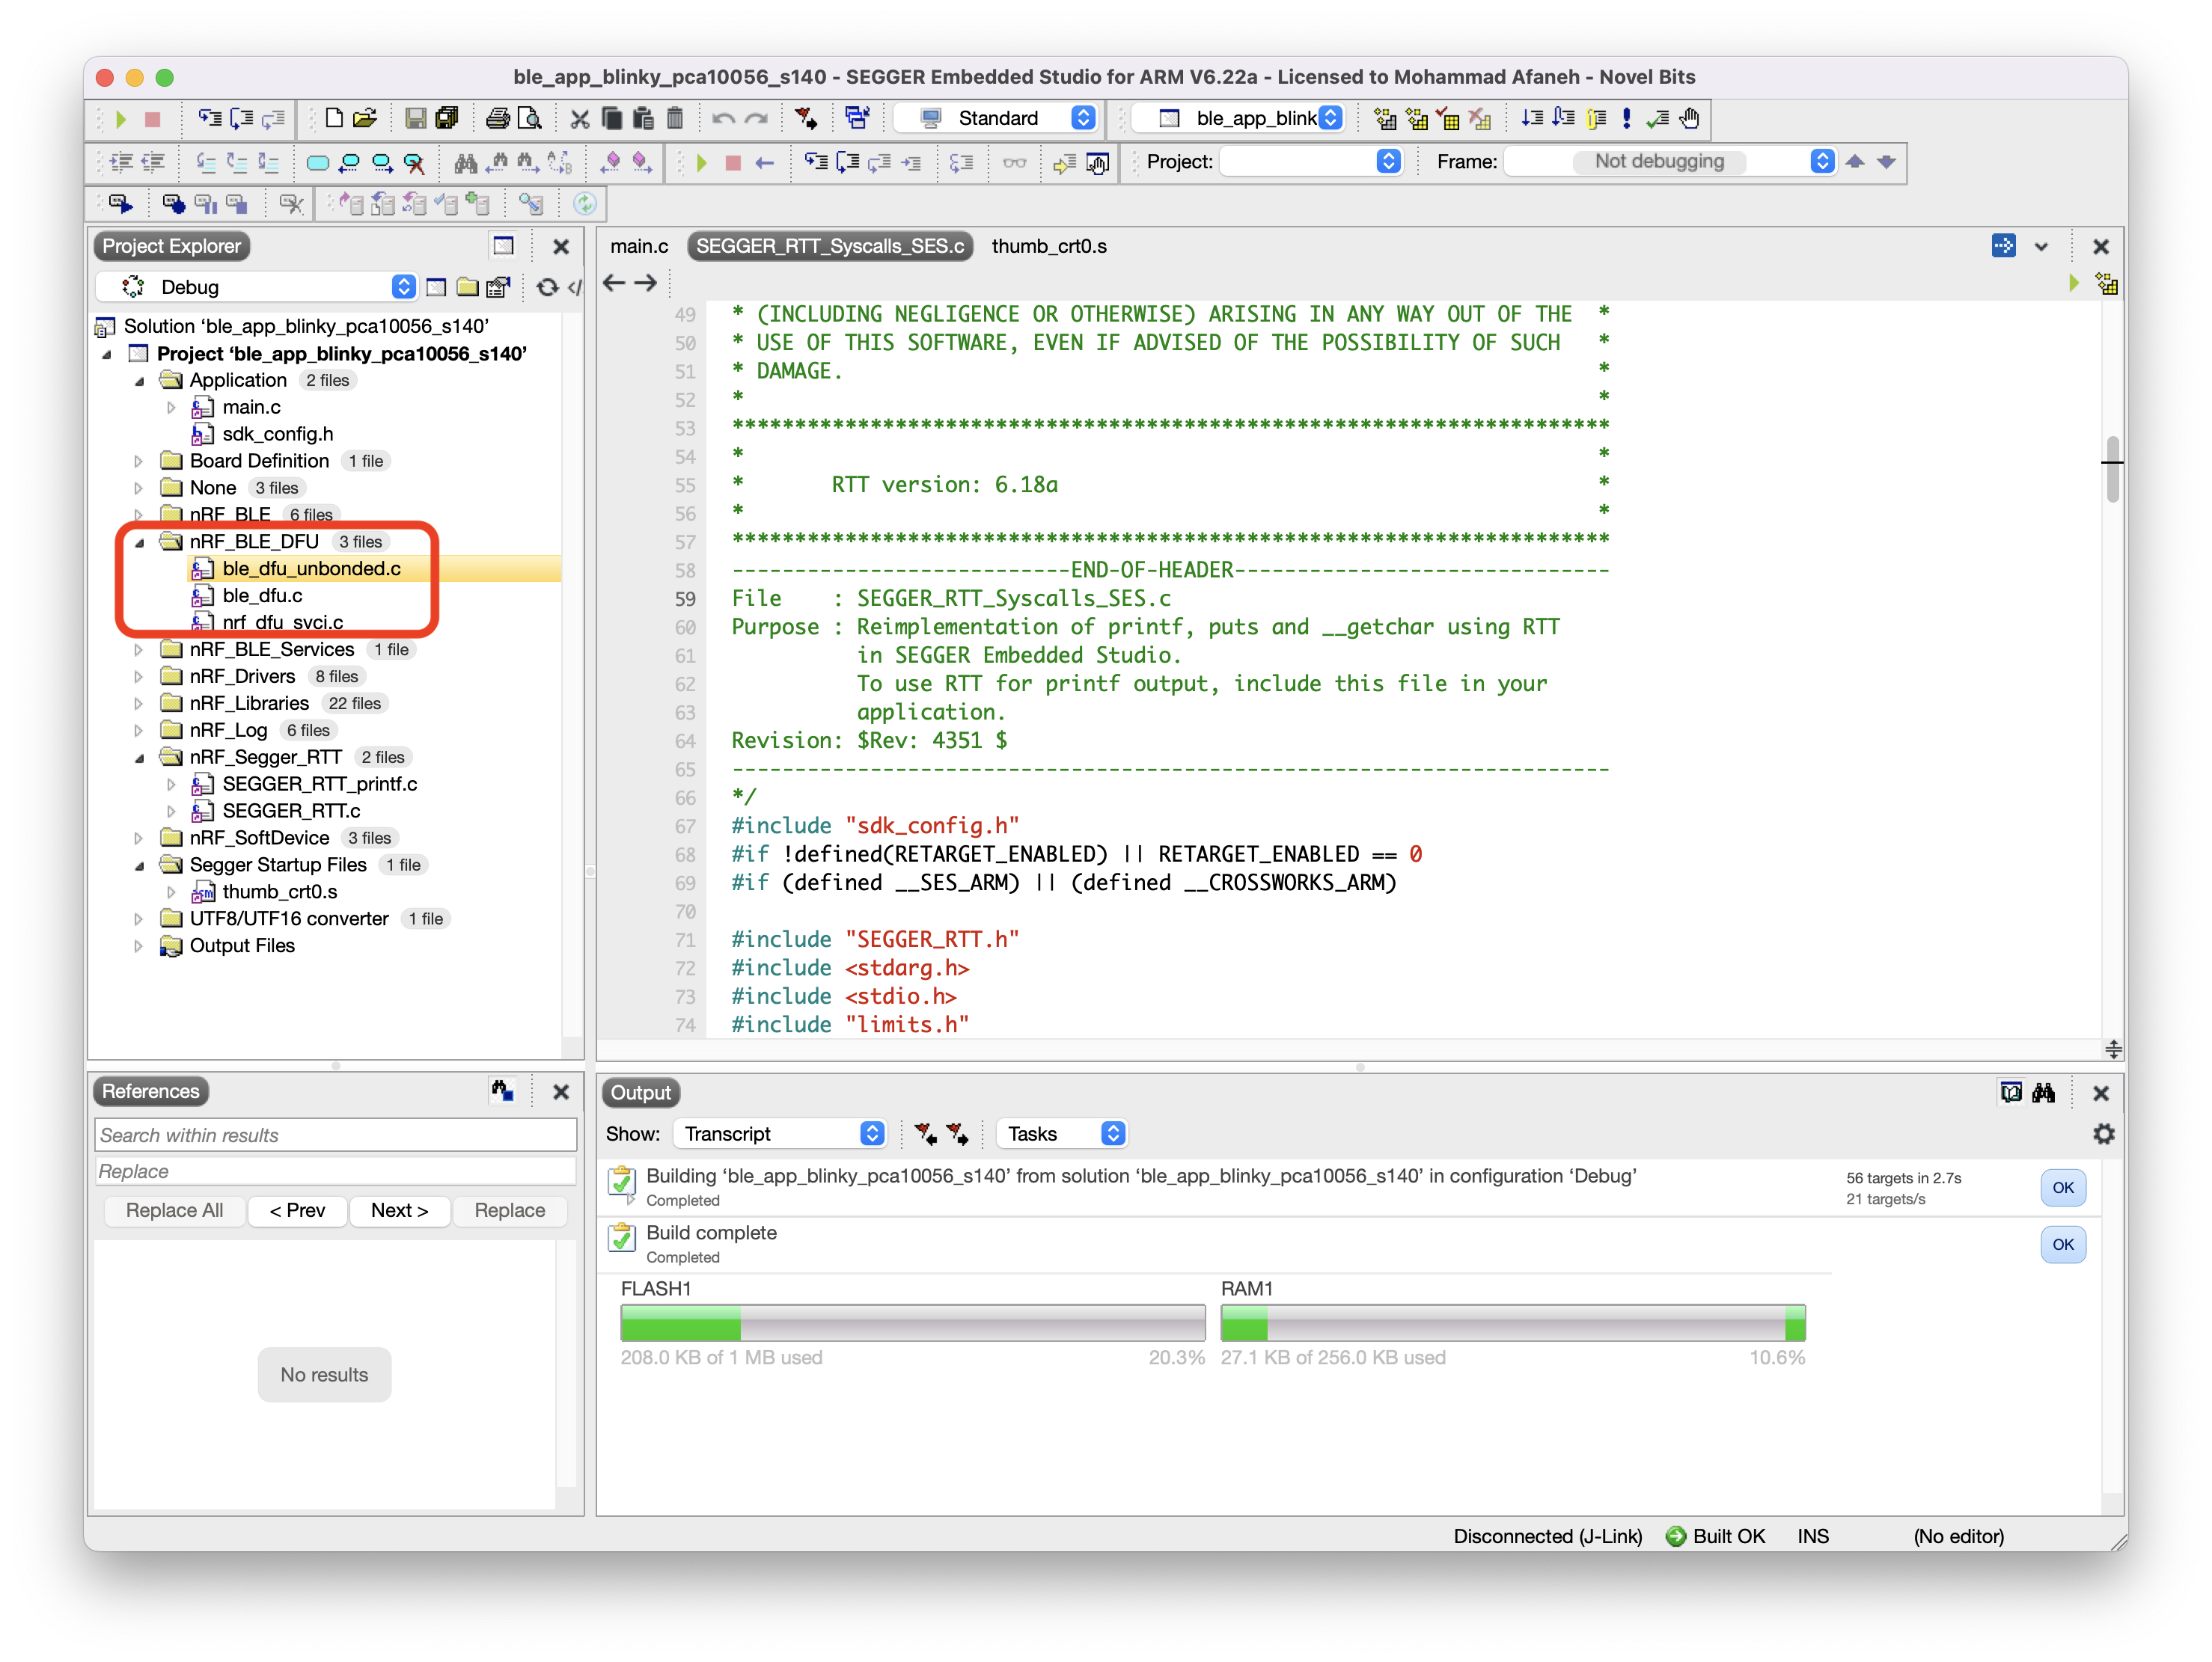Viewport: 2212px width, 1662px height.
Task: Toggle the breakpoint with red X icon
Action: 417,162
